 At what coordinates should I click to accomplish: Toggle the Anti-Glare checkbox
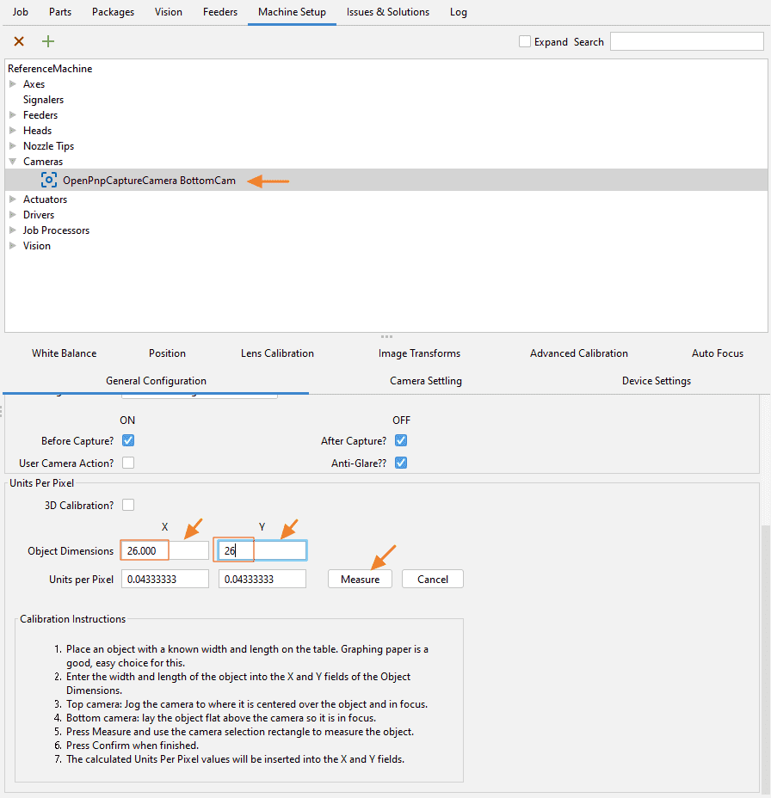(401, 463)
